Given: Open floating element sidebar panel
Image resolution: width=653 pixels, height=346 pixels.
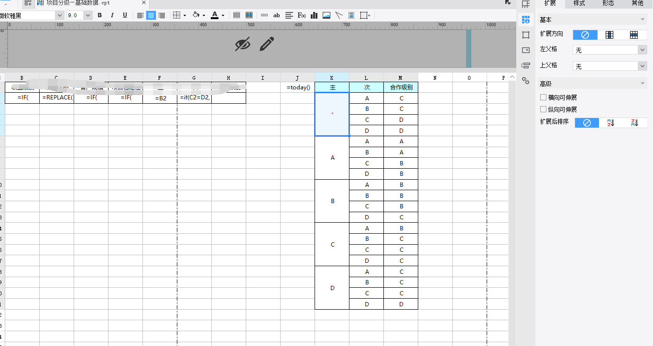Looking at the screenshot, I should coord(526,35).
